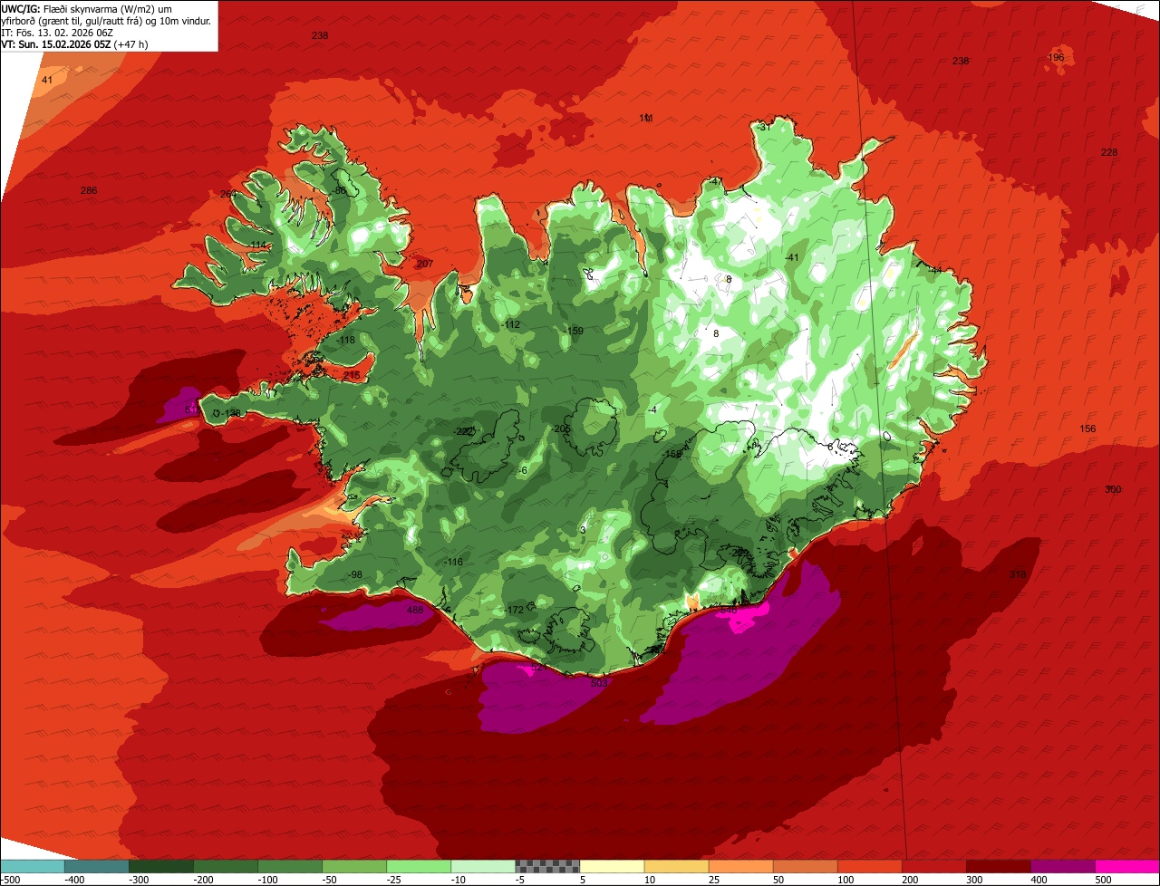Image resolution: width=1160 pixels, height=886 pixels.
Task: Click the orange legend swatch between 25 and 50
Action: pos(740,866)
